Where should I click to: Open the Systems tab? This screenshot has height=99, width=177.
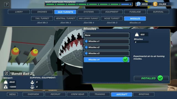[x=88, y=12]
